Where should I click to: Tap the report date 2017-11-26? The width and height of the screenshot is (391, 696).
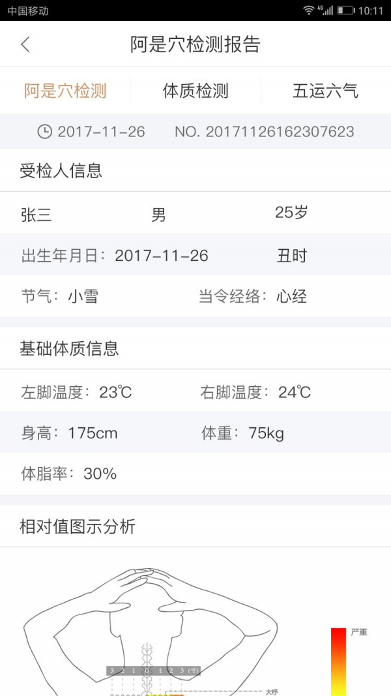[101, 132]
